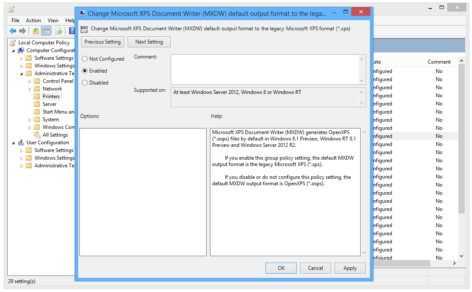Toggle the Show/Hide Console Tree icon
Screen dimensions: 472x292
[x=46, y=30]
